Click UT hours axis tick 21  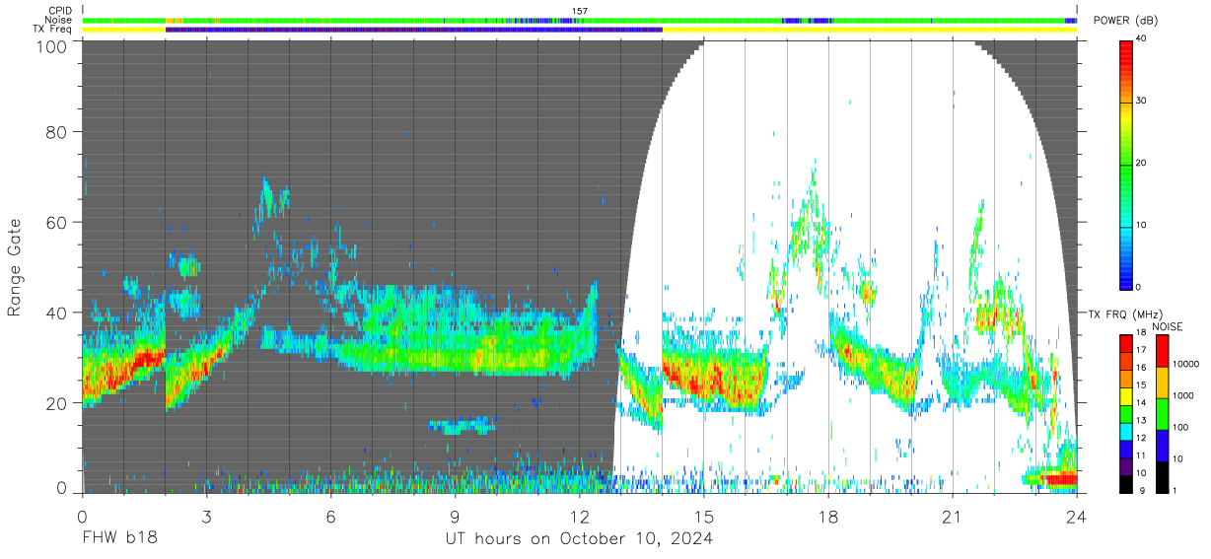pos(953,516)
